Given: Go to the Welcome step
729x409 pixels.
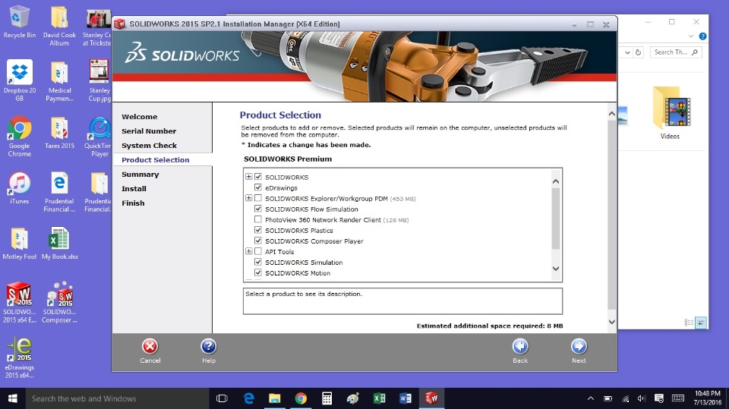Looking at the screenshot, I should tap(140, 117).
